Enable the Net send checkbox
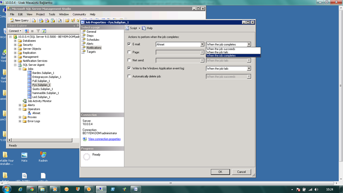The width and height of the screenshot is (343, 193). tap(129, 60)
